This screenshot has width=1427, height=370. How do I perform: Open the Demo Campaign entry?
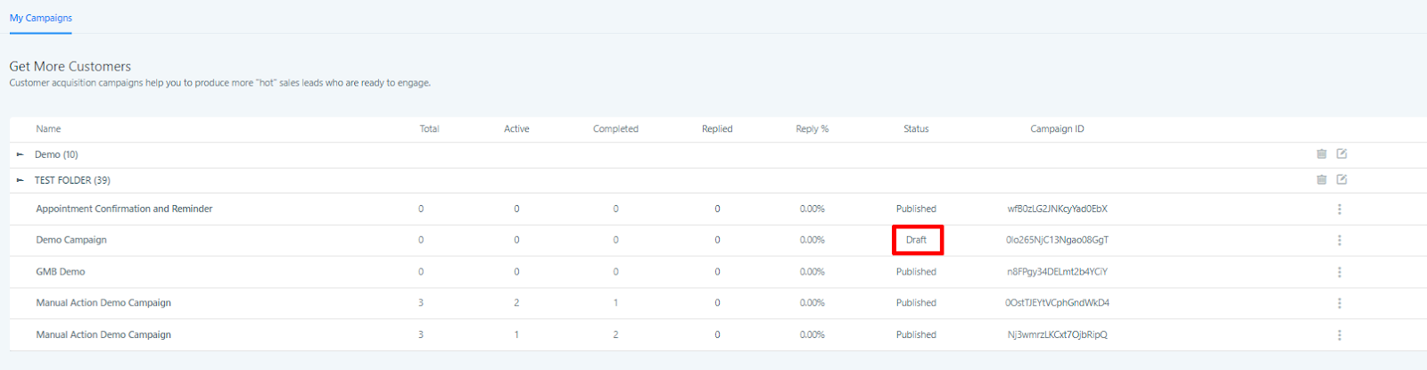[x=71, y=240]
